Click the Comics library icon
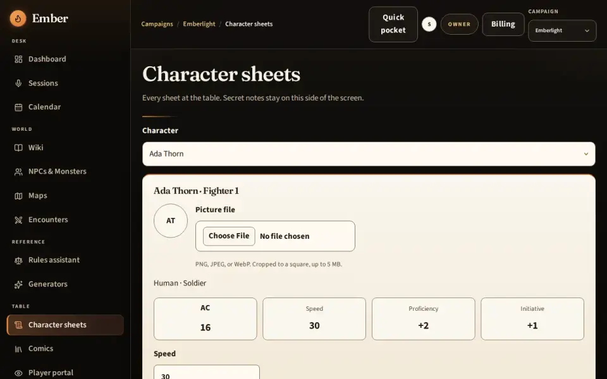Viewport: 607px width, 379px height. (18, 349)
